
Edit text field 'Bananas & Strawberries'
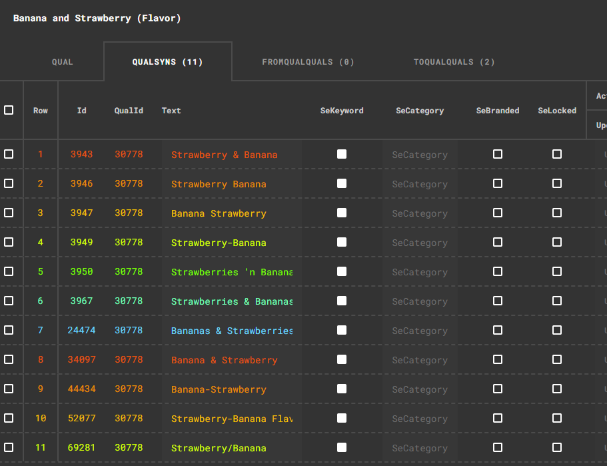232,331
